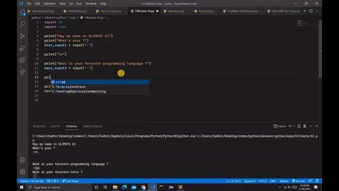Select the print autocomplete suggestion
Viewport: 339px width, 191px height.
[100, 82]
